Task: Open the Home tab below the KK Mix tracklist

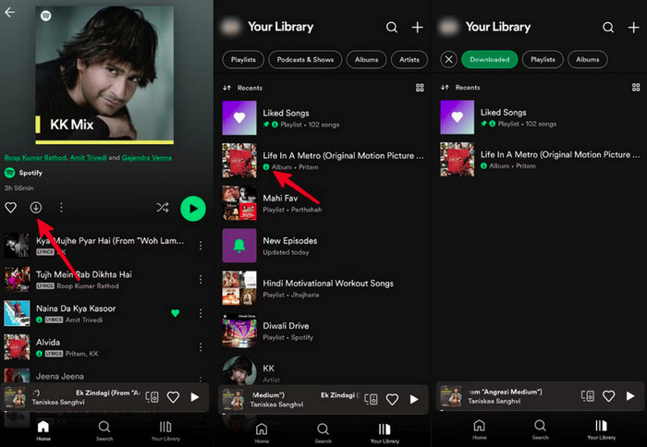Action: (x=43, y=430)
